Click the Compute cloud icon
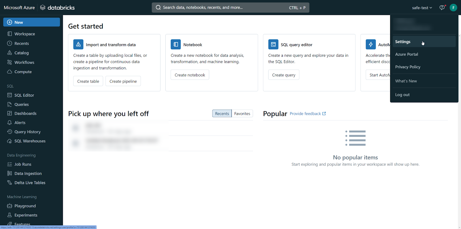The height and width of the screenshot is (229, 461). pyautogui.click(x=10, y=72)
